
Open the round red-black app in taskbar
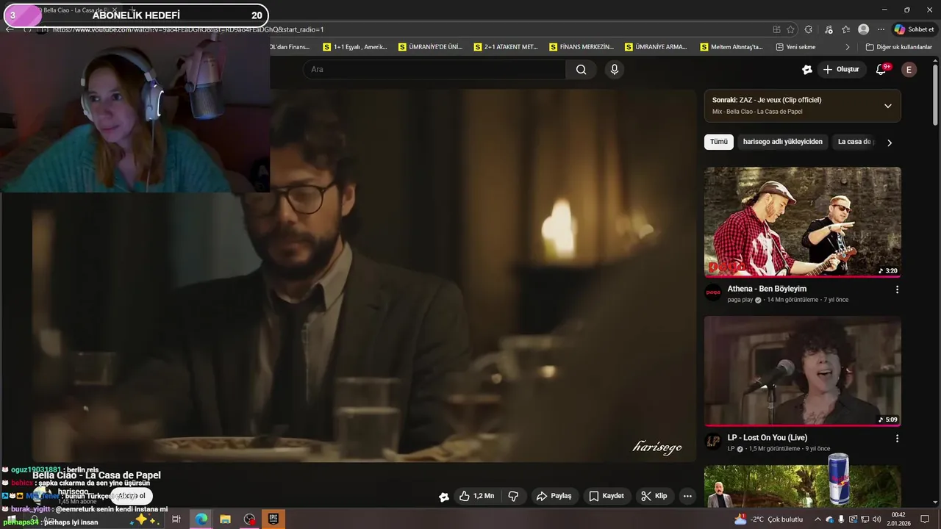coord(249,519)
